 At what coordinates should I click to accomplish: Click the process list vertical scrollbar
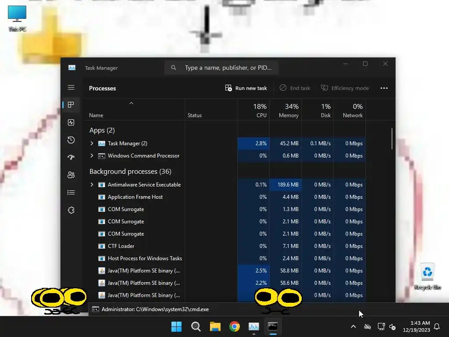click(392, 139)
